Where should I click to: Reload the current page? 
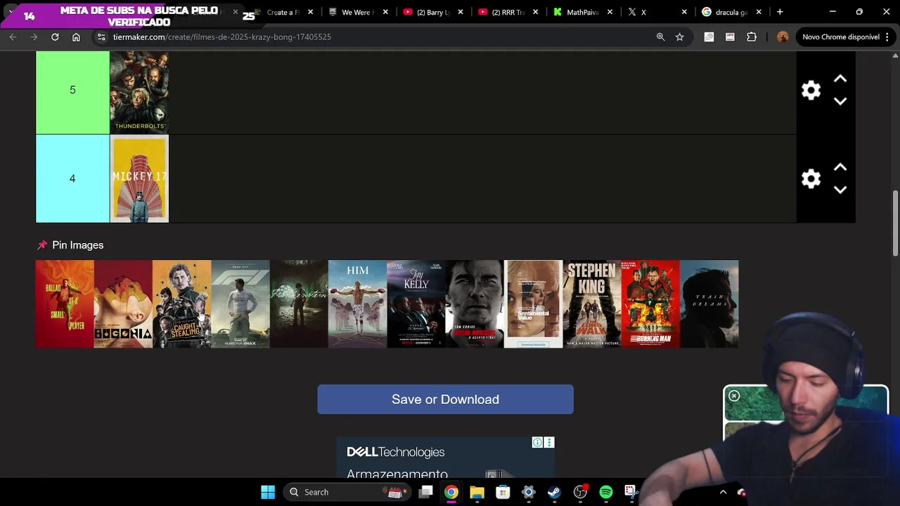click(55, 37)
